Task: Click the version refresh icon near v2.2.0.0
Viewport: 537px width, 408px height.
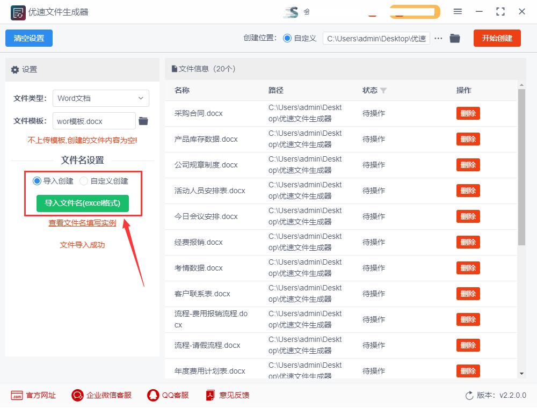Action: [x=469, y=395]
